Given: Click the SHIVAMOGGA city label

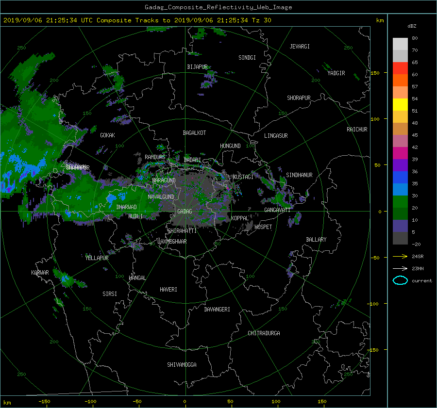Looking at the screenshot, I should (x=182, y=365).
